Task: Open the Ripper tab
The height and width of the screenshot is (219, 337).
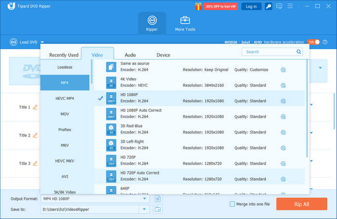Action: 152,24
